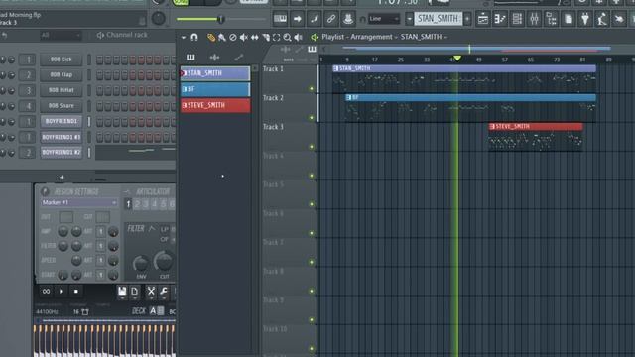
Task: Toggle first step of 808 Kick
Action: click(99, 59)
